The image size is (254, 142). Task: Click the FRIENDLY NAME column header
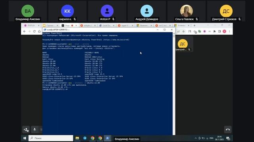pos(92,52)
